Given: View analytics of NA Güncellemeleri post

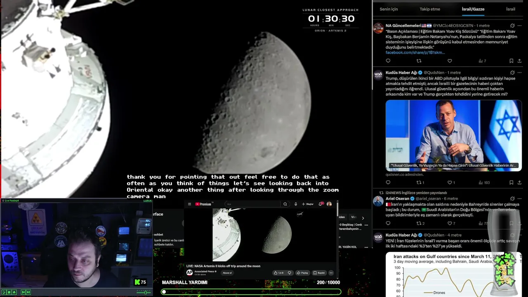Looking at the screenshot, I should pyautogui.click(x=482, y=61).
